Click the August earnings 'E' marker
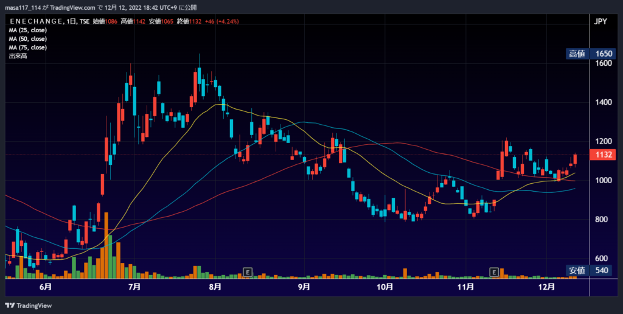The image size is (623, 314). pyautogui.click(x=248, y=272)
